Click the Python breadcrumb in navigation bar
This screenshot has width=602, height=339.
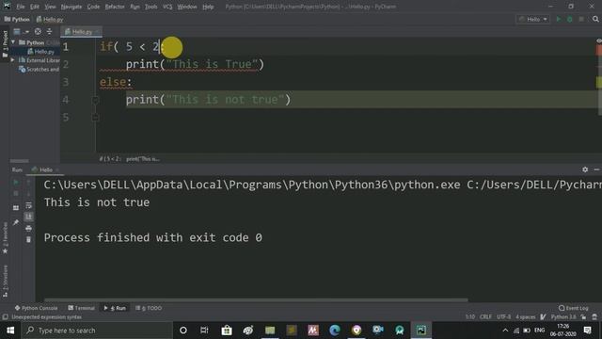tap(17, 19)
